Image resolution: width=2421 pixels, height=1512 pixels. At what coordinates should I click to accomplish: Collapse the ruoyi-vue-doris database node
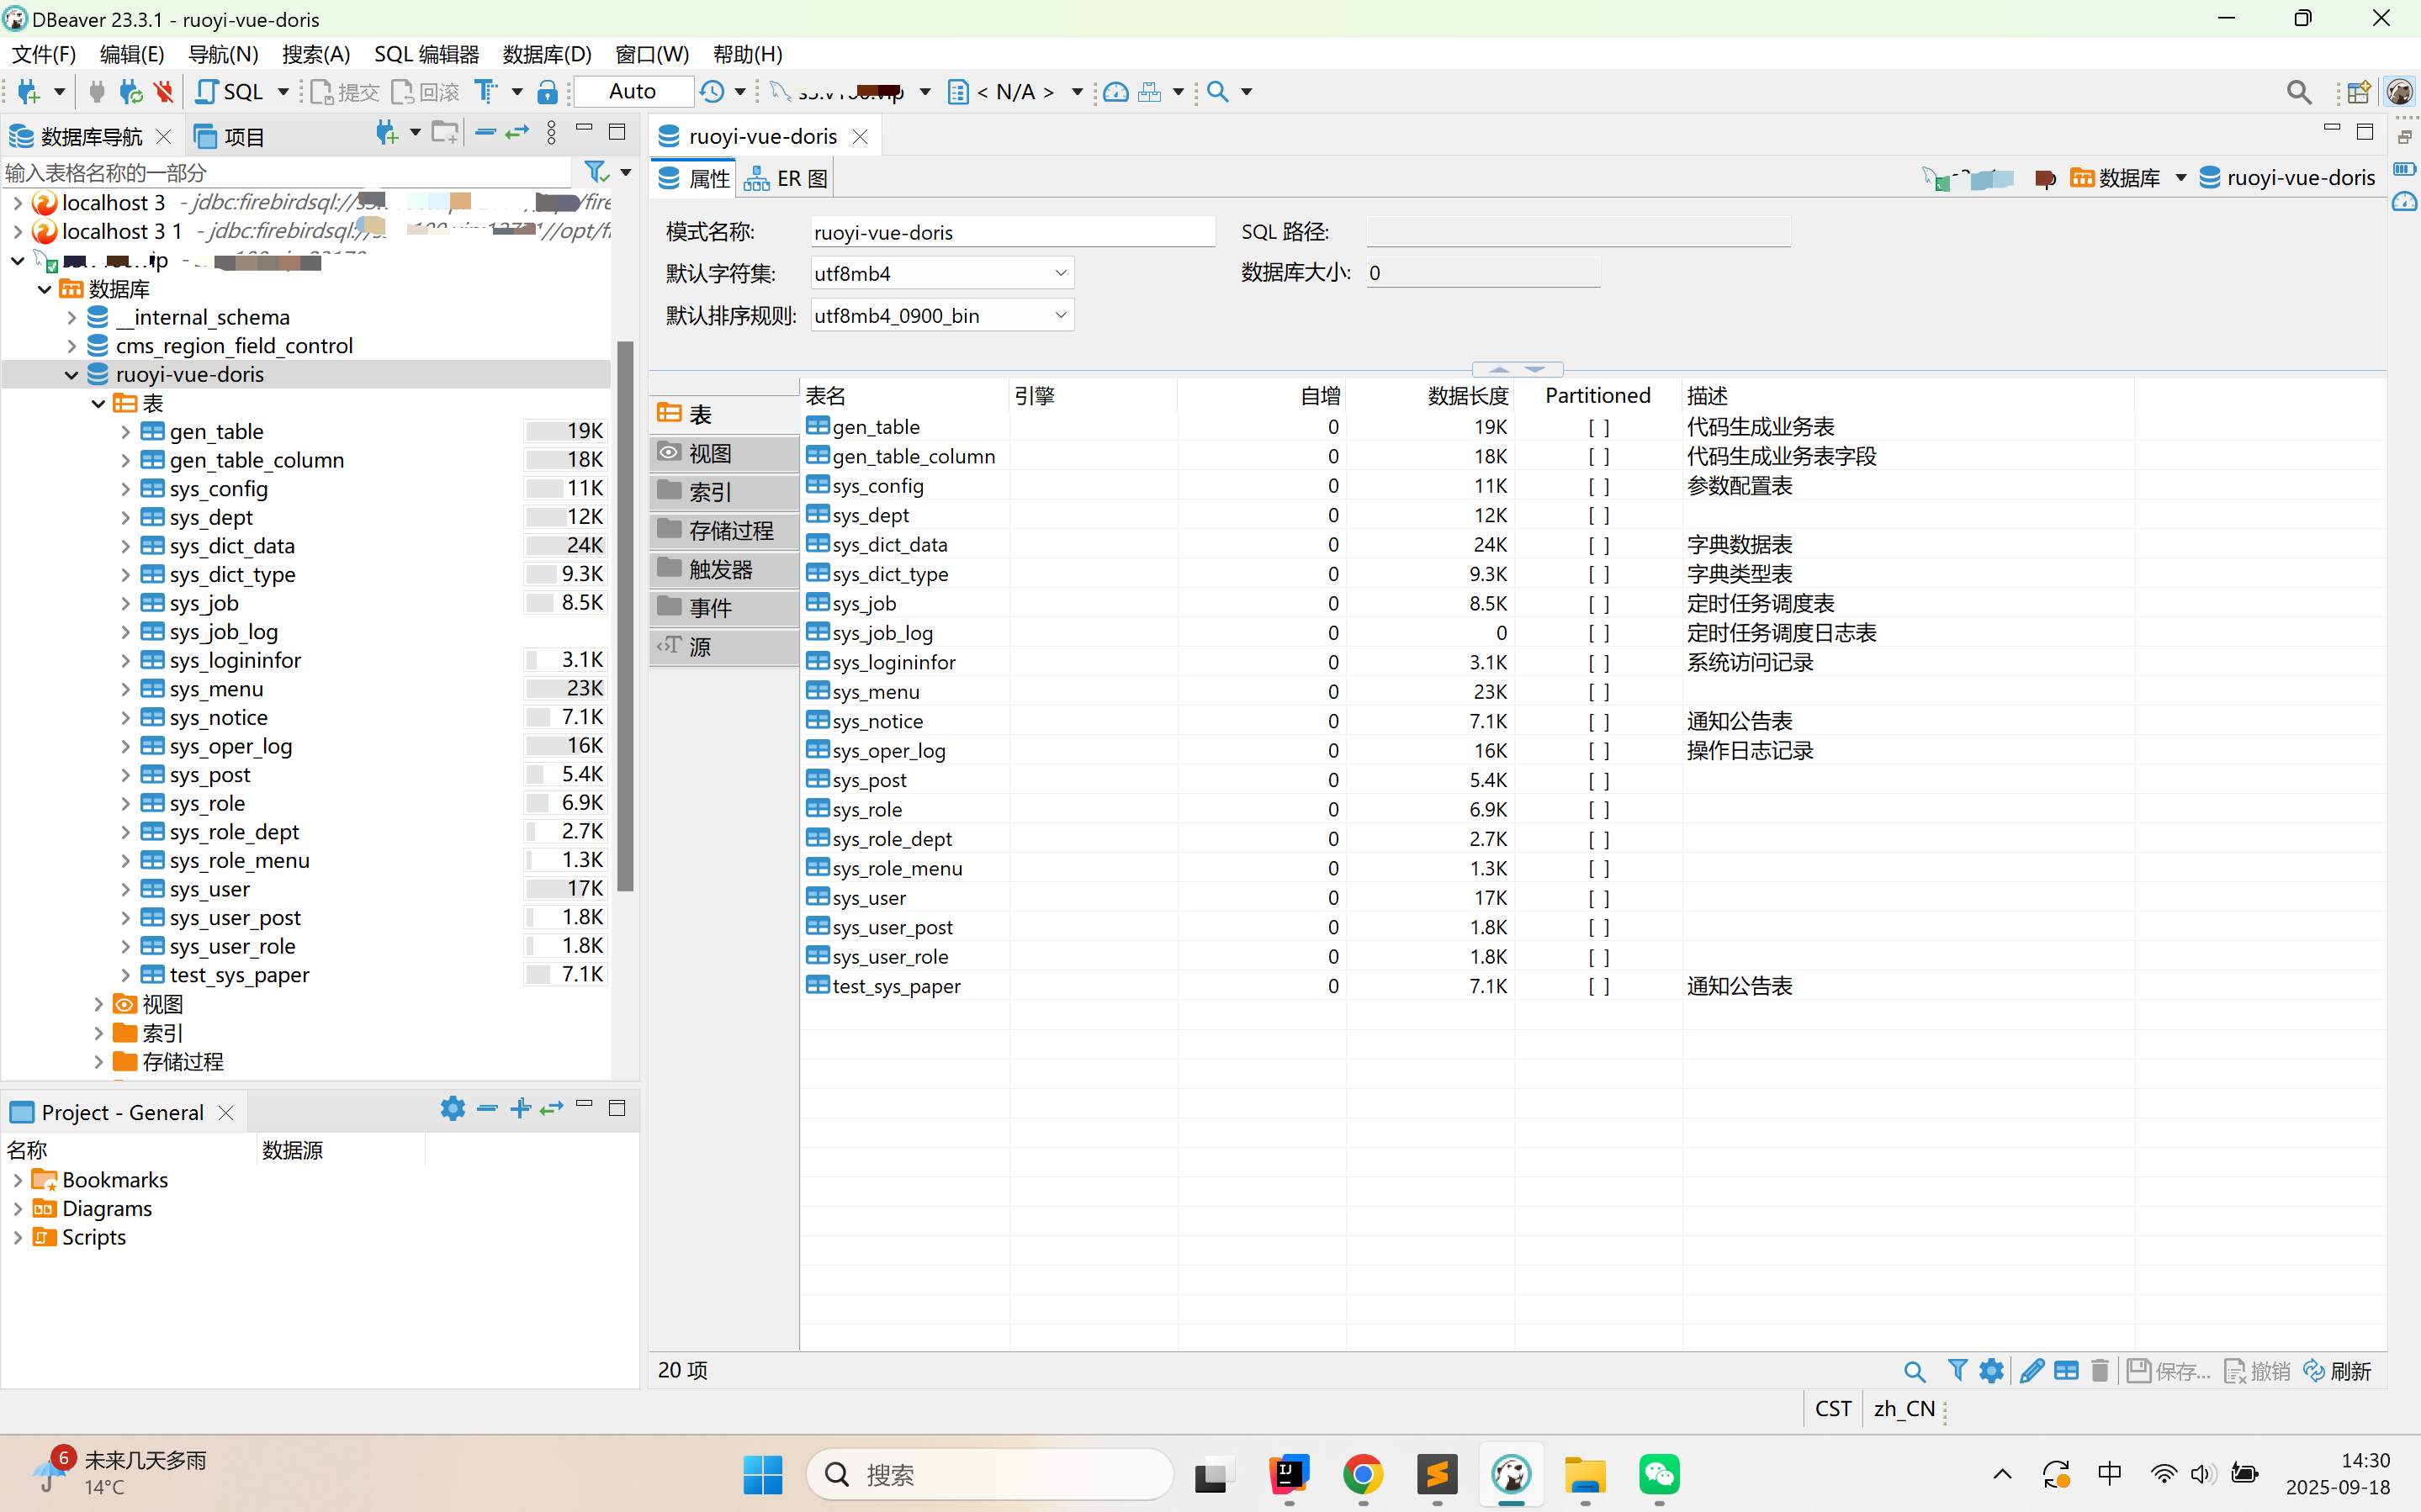point(71,374)
